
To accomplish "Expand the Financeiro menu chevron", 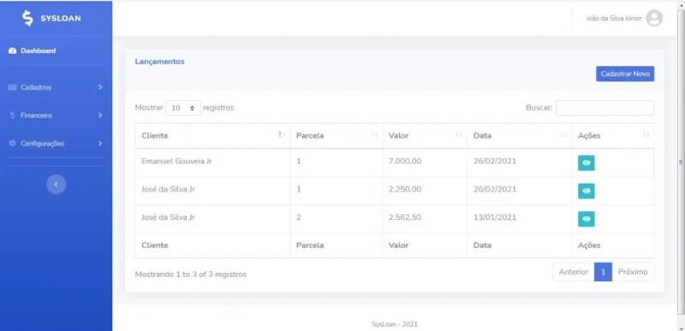I will point(100,115).
